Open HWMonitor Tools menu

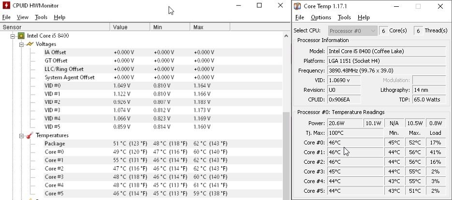point(41,17)
